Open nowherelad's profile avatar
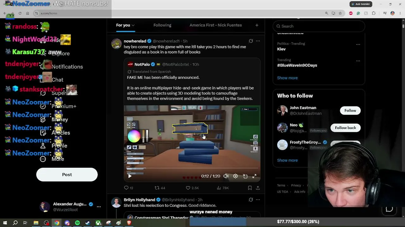The image size is (405, 227). click(x=116, y=44)
